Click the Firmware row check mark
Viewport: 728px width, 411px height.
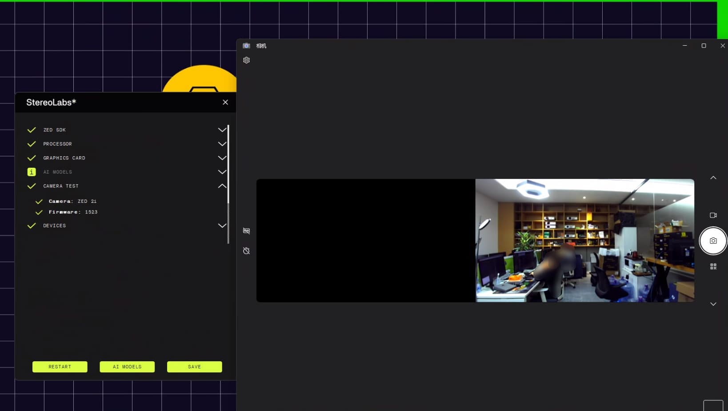tap(39, 212)
